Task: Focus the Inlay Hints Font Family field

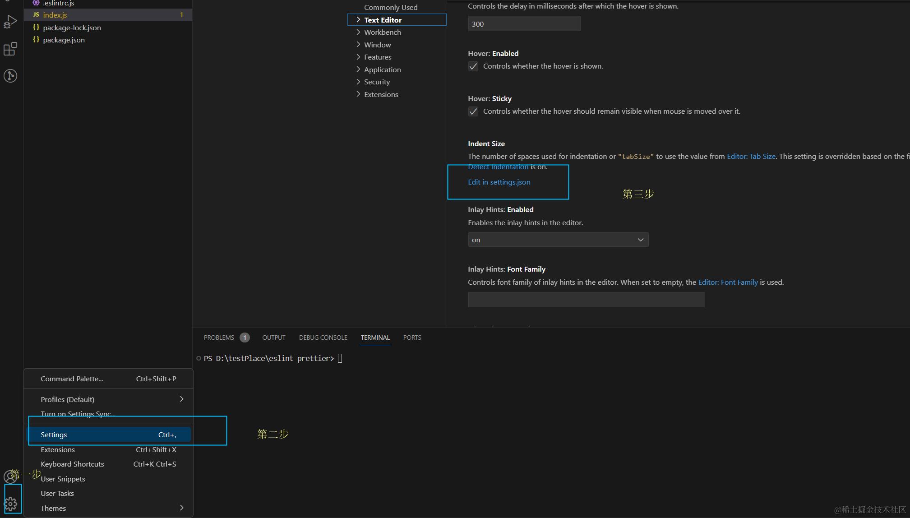Action: 586,300
